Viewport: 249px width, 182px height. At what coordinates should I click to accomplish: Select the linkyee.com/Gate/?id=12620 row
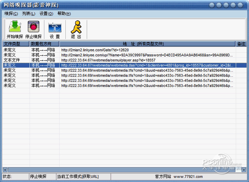coord(124,50)
